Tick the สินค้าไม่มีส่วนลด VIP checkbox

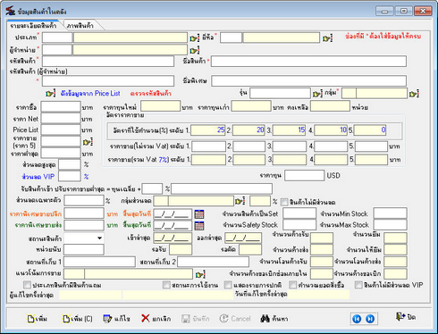click(358, 285)
